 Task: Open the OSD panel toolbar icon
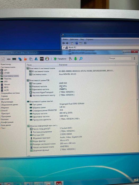pos(42,59)
